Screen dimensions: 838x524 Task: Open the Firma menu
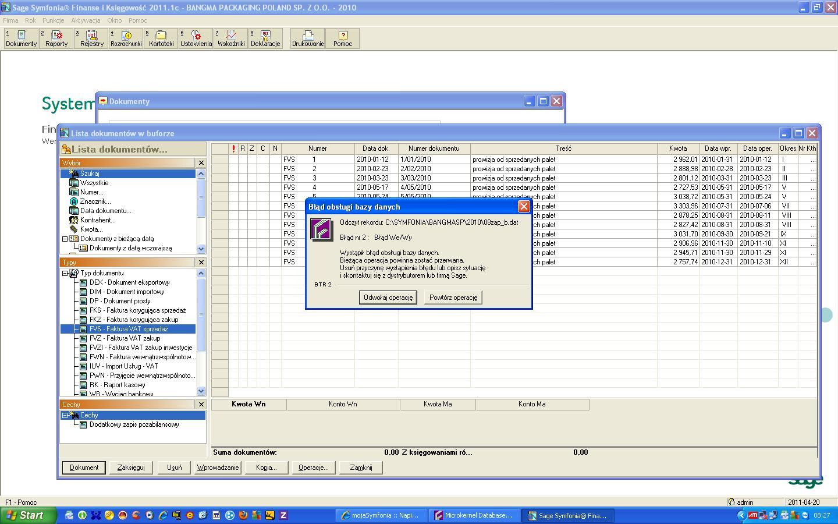[x=10, y=20]
